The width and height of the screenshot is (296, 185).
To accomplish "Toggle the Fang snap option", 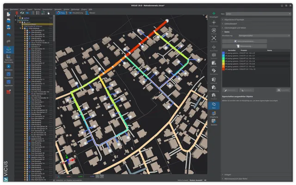I will 61,13.
